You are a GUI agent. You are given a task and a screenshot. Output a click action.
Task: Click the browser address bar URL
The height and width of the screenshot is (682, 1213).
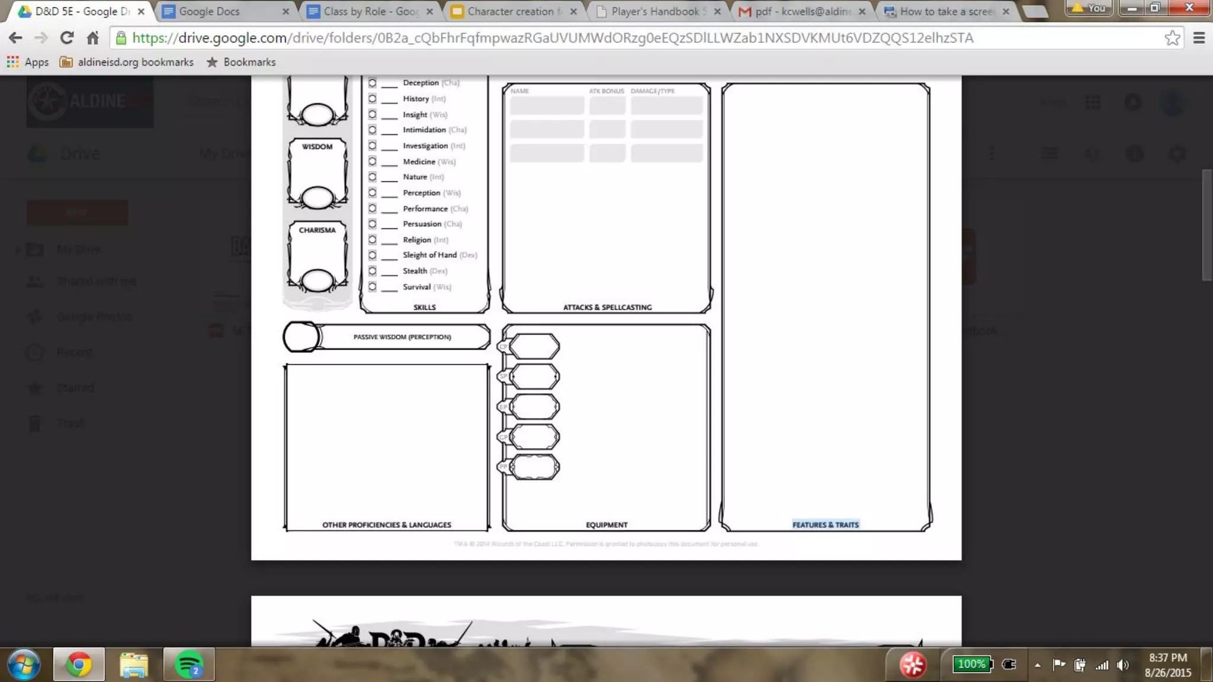551,38
